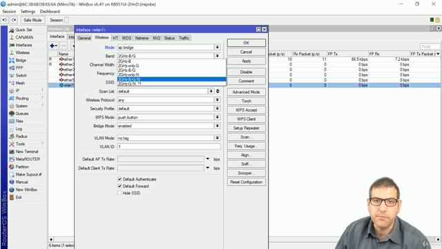
Task: Open Manual from sidebar
Action: tap(21, 182)
